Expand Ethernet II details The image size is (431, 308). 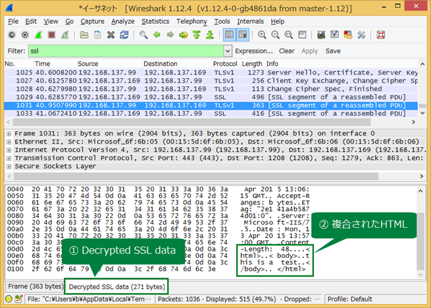tap(9, 142)
